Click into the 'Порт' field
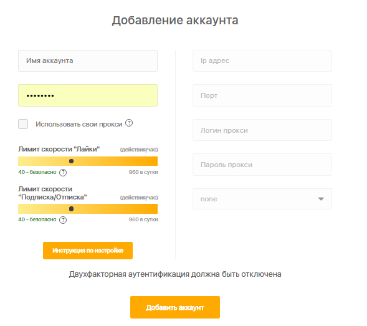The height and width of the screenshot is (326, 367). tap(262, 95)
